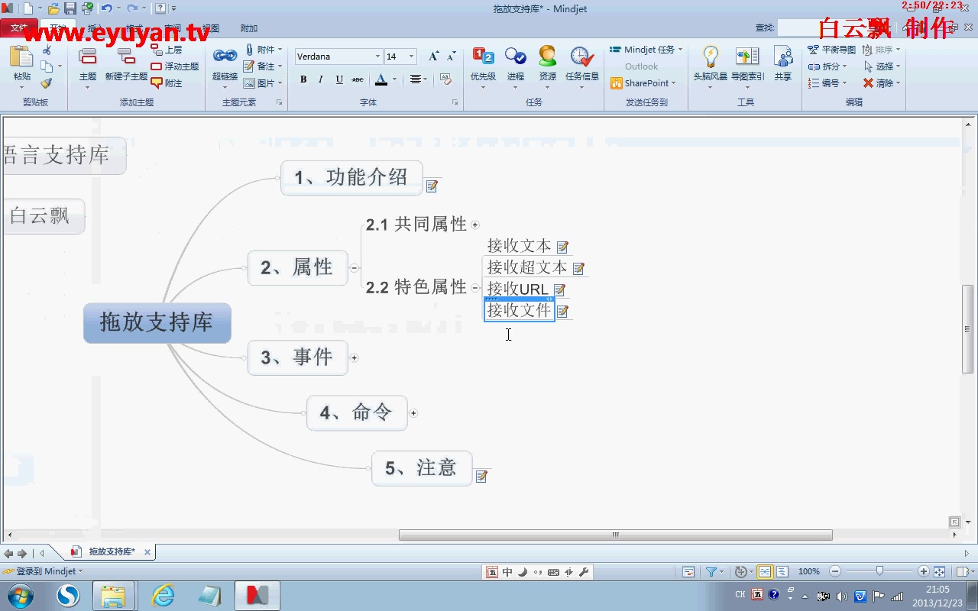
Task: Toggle italic formatting
Action: tap(320, 79)
